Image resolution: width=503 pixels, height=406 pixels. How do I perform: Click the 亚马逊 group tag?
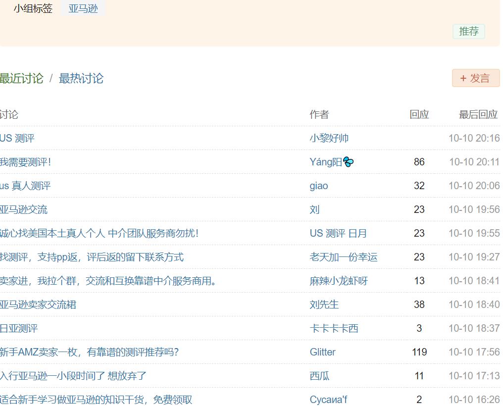[x=83, y=8]
